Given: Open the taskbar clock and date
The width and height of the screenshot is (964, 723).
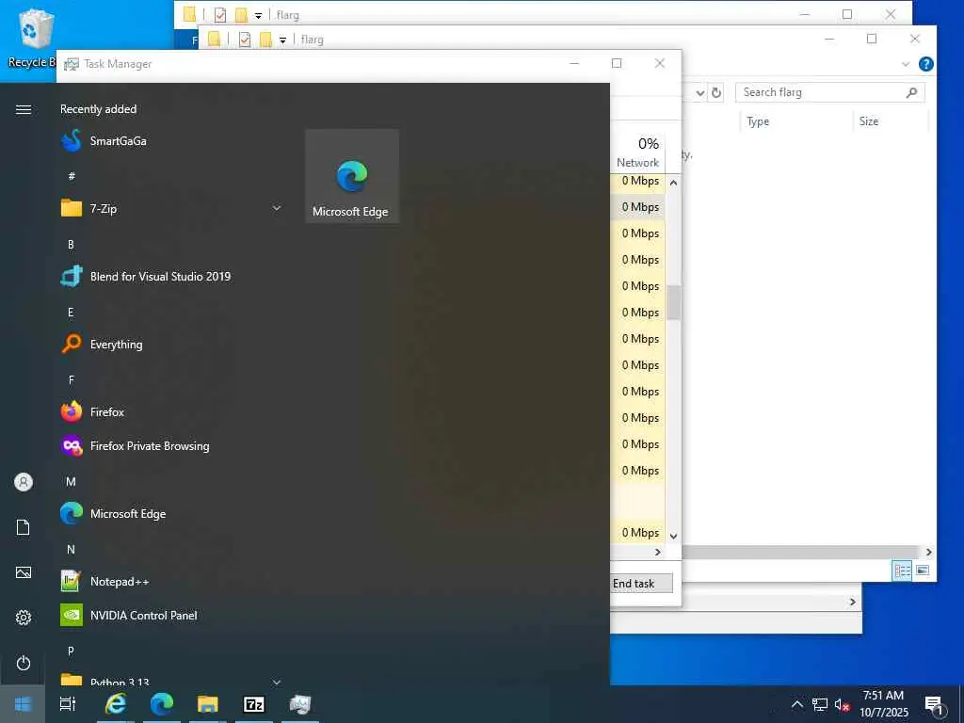Looking at the screenshot, I should click(883, 704).
